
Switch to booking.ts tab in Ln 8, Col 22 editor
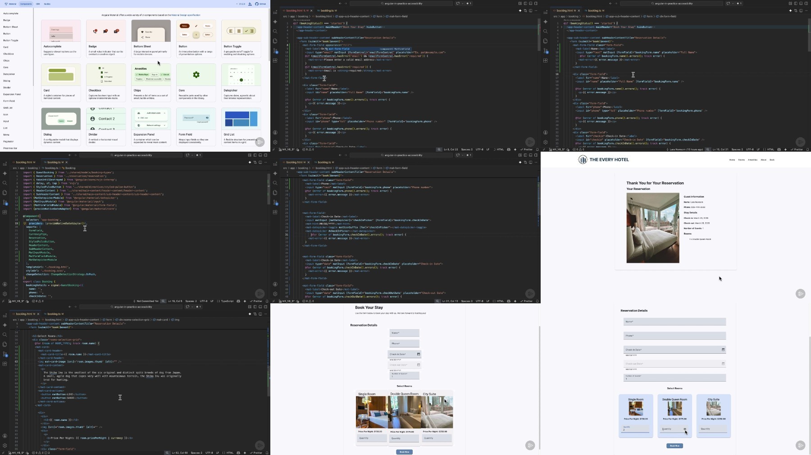327,10
